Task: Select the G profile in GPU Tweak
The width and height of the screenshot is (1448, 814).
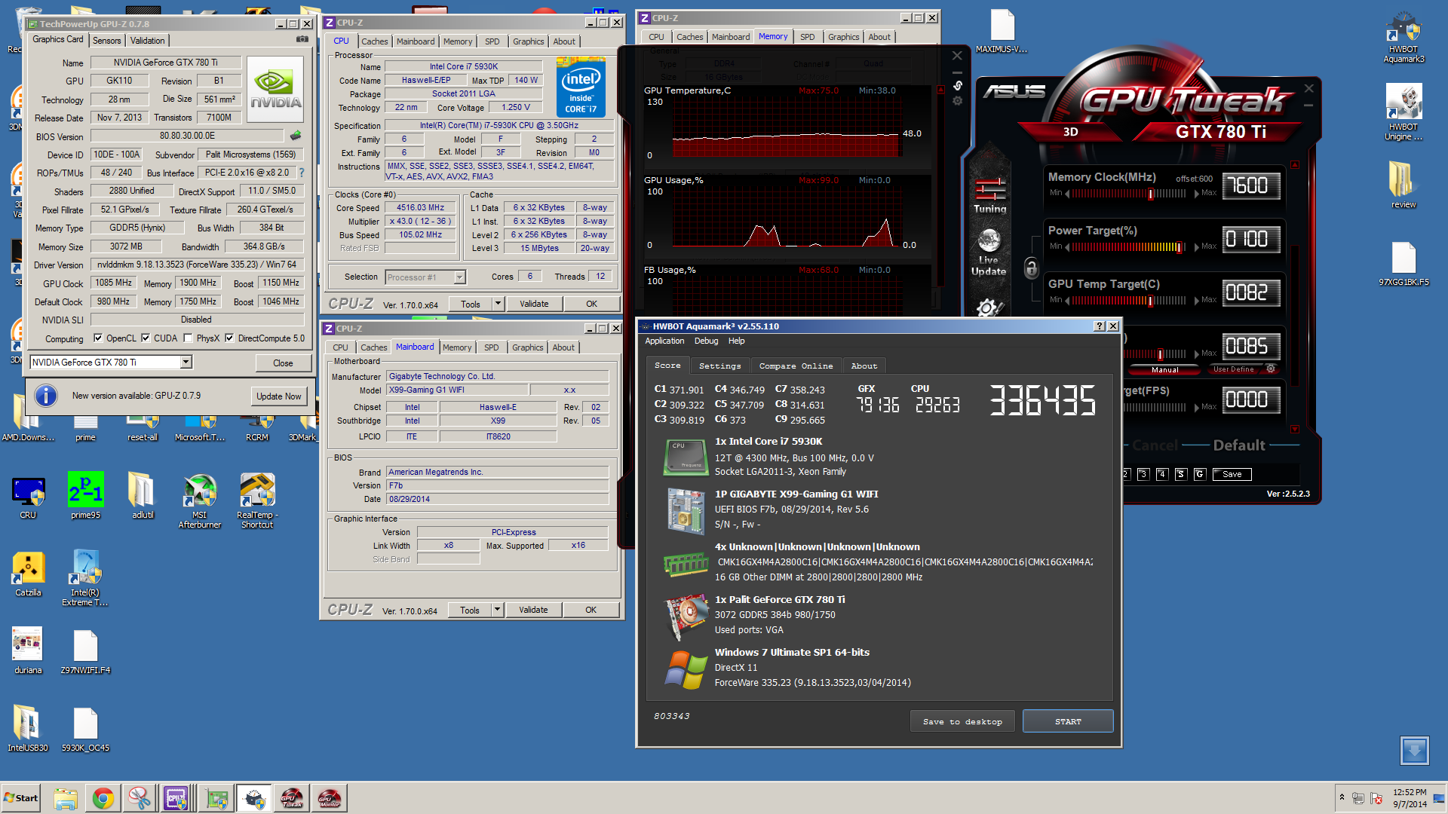Action: click(1200, 474)
